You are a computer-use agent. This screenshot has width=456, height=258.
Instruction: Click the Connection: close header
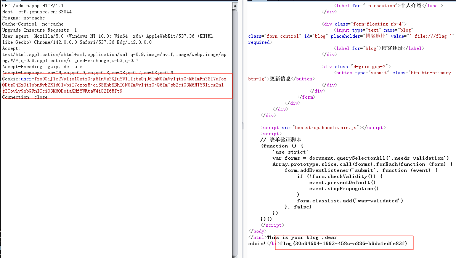pyautogui.click(x=25, y=97)
